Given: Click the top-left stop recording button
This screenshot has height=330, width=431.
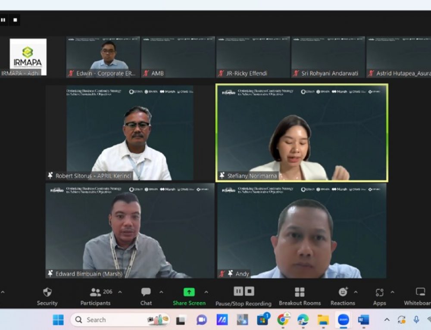Looking at the screenshot, I should (15, 20).
